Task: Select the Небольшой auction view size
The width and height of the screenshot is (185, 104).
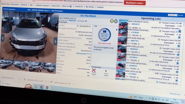Action: point(14,4)
